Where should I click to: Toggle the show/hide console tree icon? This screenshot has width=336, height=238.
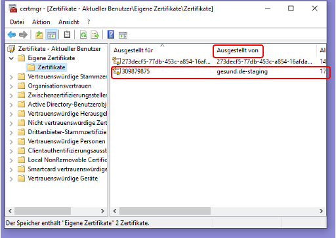tap(51, 35)
